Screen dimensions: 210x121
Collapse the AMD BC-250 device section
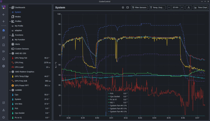(x=10, y=53)
